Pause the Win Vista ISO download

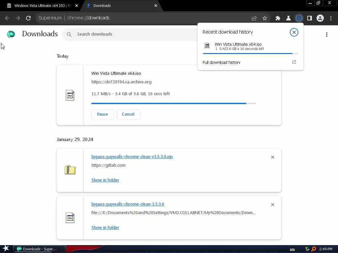pyautogui.click(x=102, y=114)
